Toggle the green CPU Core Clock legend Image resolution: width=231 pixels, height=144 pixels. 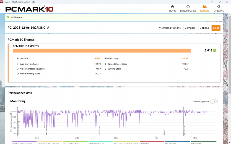[x=74, y=143]
